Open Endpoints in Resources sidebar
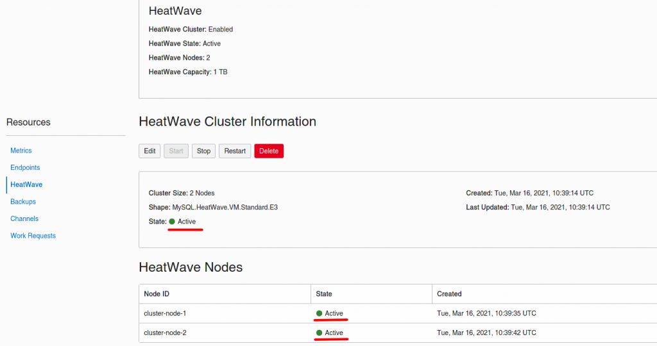This screenshot has width=657, height=346. [x=25, y=167]
